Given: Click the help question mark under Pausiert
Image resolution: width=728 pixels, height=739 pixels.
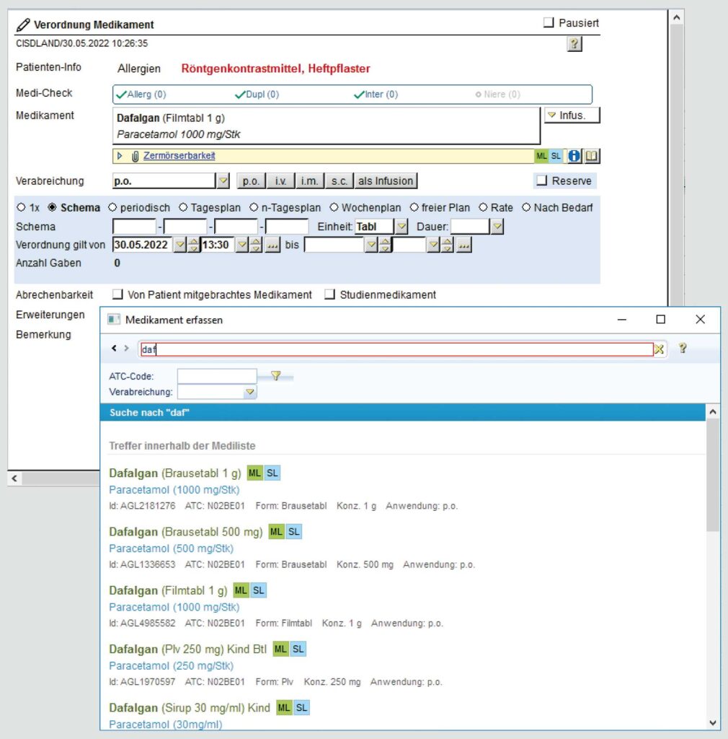Looking at the screenshot, I should [574, 45].
